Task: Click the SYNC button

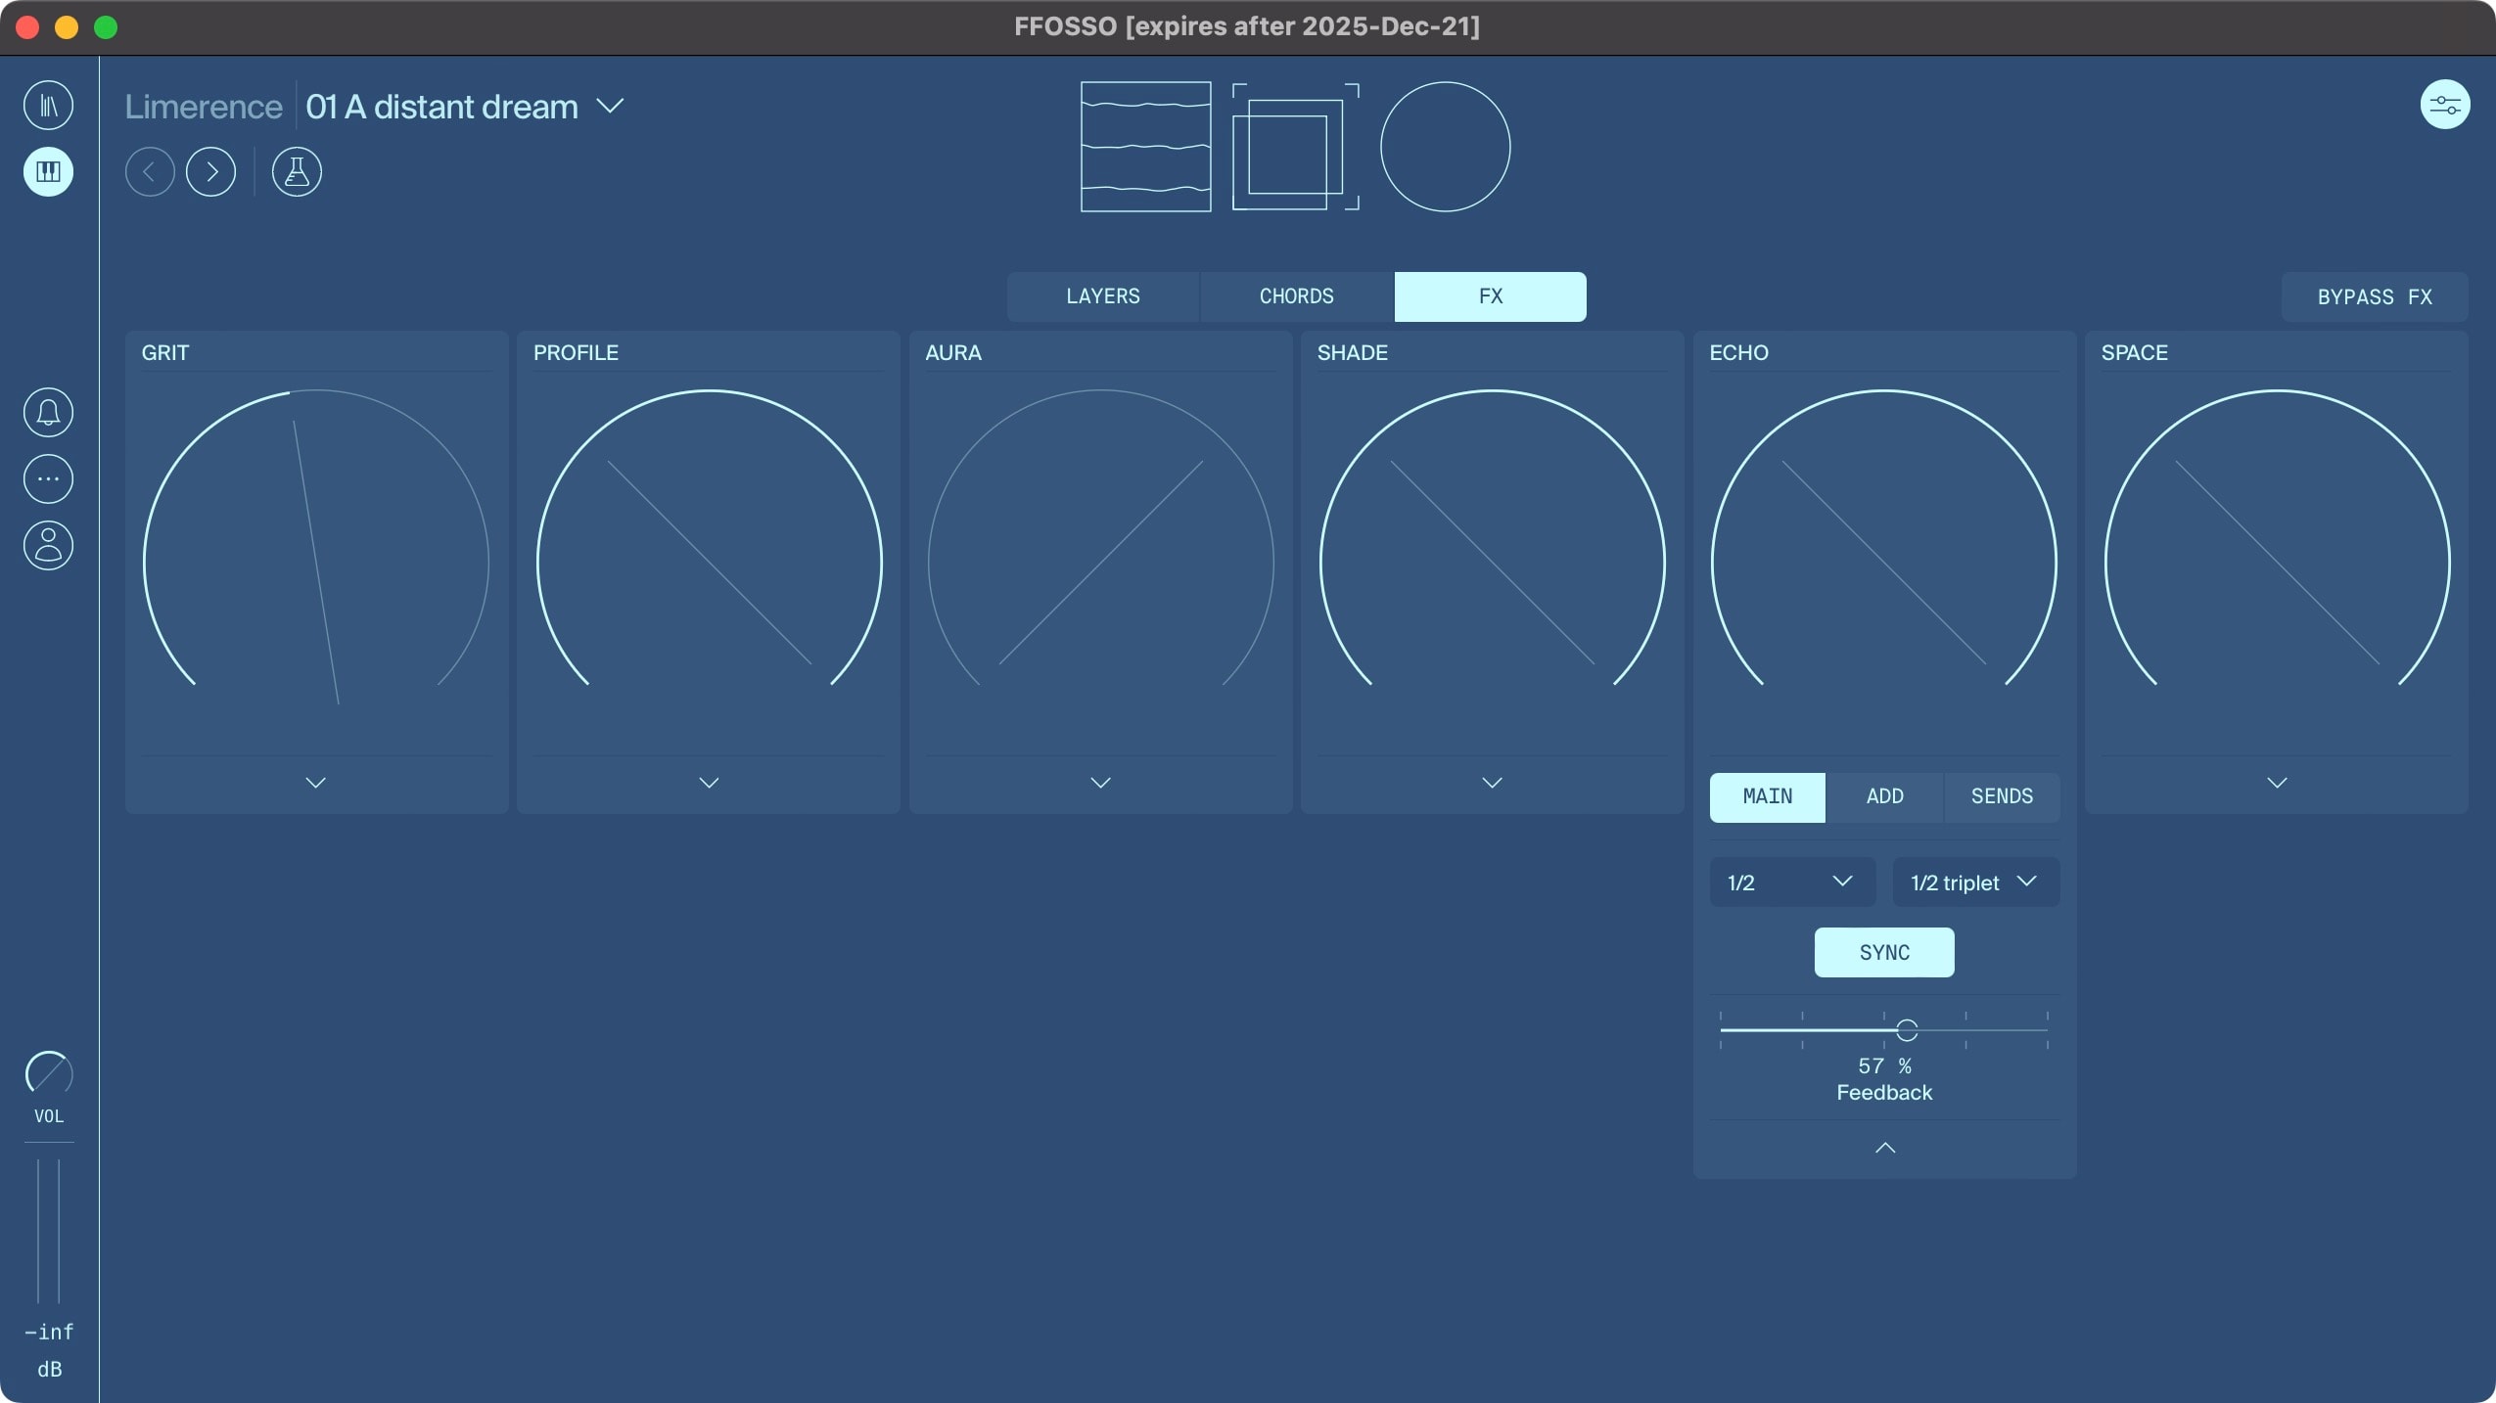Action: (1882, 952)
